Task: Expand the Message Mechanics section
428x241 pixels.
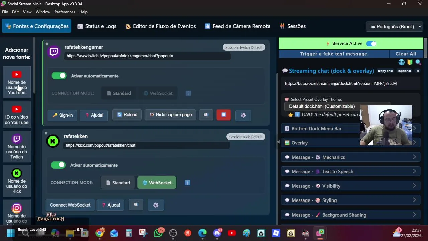Action: tap(350, 157)
